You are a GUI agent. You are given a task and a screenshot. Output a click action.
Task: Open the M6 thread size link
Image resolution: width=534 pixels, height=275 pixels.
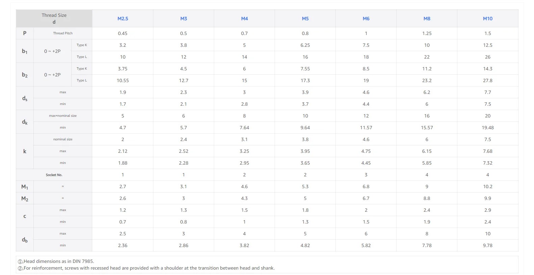point(366,19)
